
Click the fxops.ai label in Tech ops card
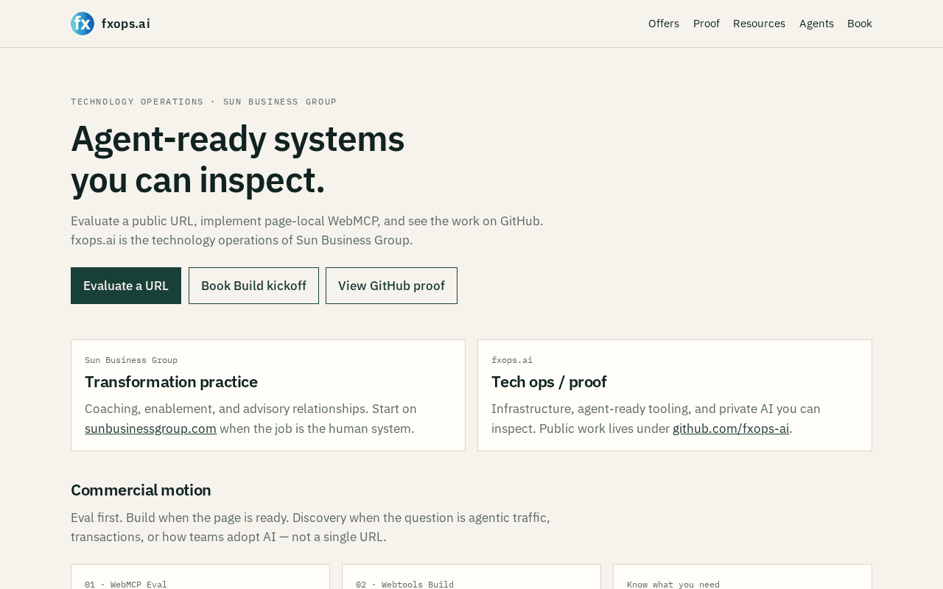point(512,360)
